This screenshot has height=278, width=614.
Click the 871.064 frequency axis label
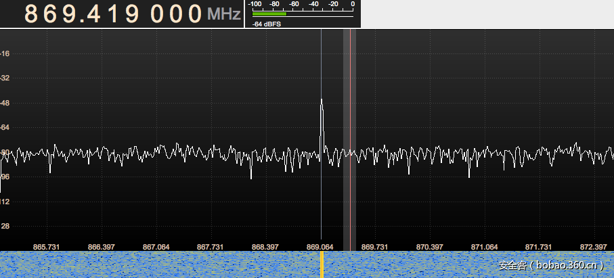484,247
